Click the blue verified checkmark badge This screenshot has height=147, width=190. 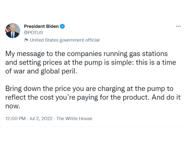(x=62, y=26)
